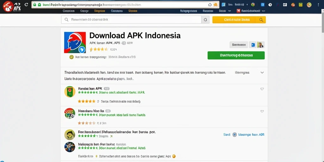Click the second list row title
This screenshot has width=324, height=162.
(x=91, y=111)
